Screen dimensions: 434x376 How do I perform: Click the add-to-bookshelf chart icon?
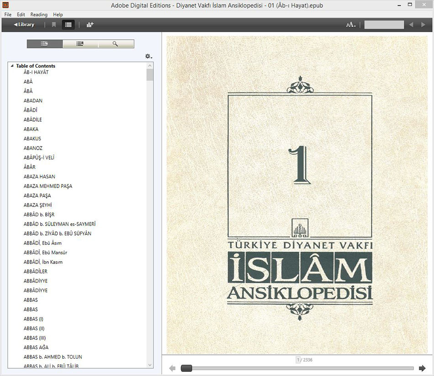(90, 25)
